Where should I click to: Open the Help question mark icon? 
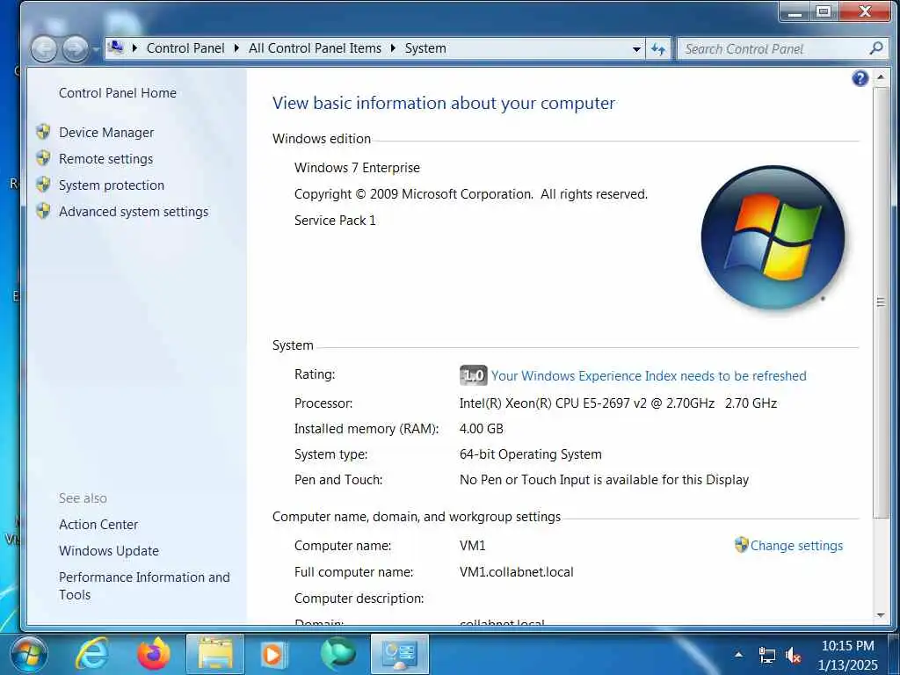point(860,78)
